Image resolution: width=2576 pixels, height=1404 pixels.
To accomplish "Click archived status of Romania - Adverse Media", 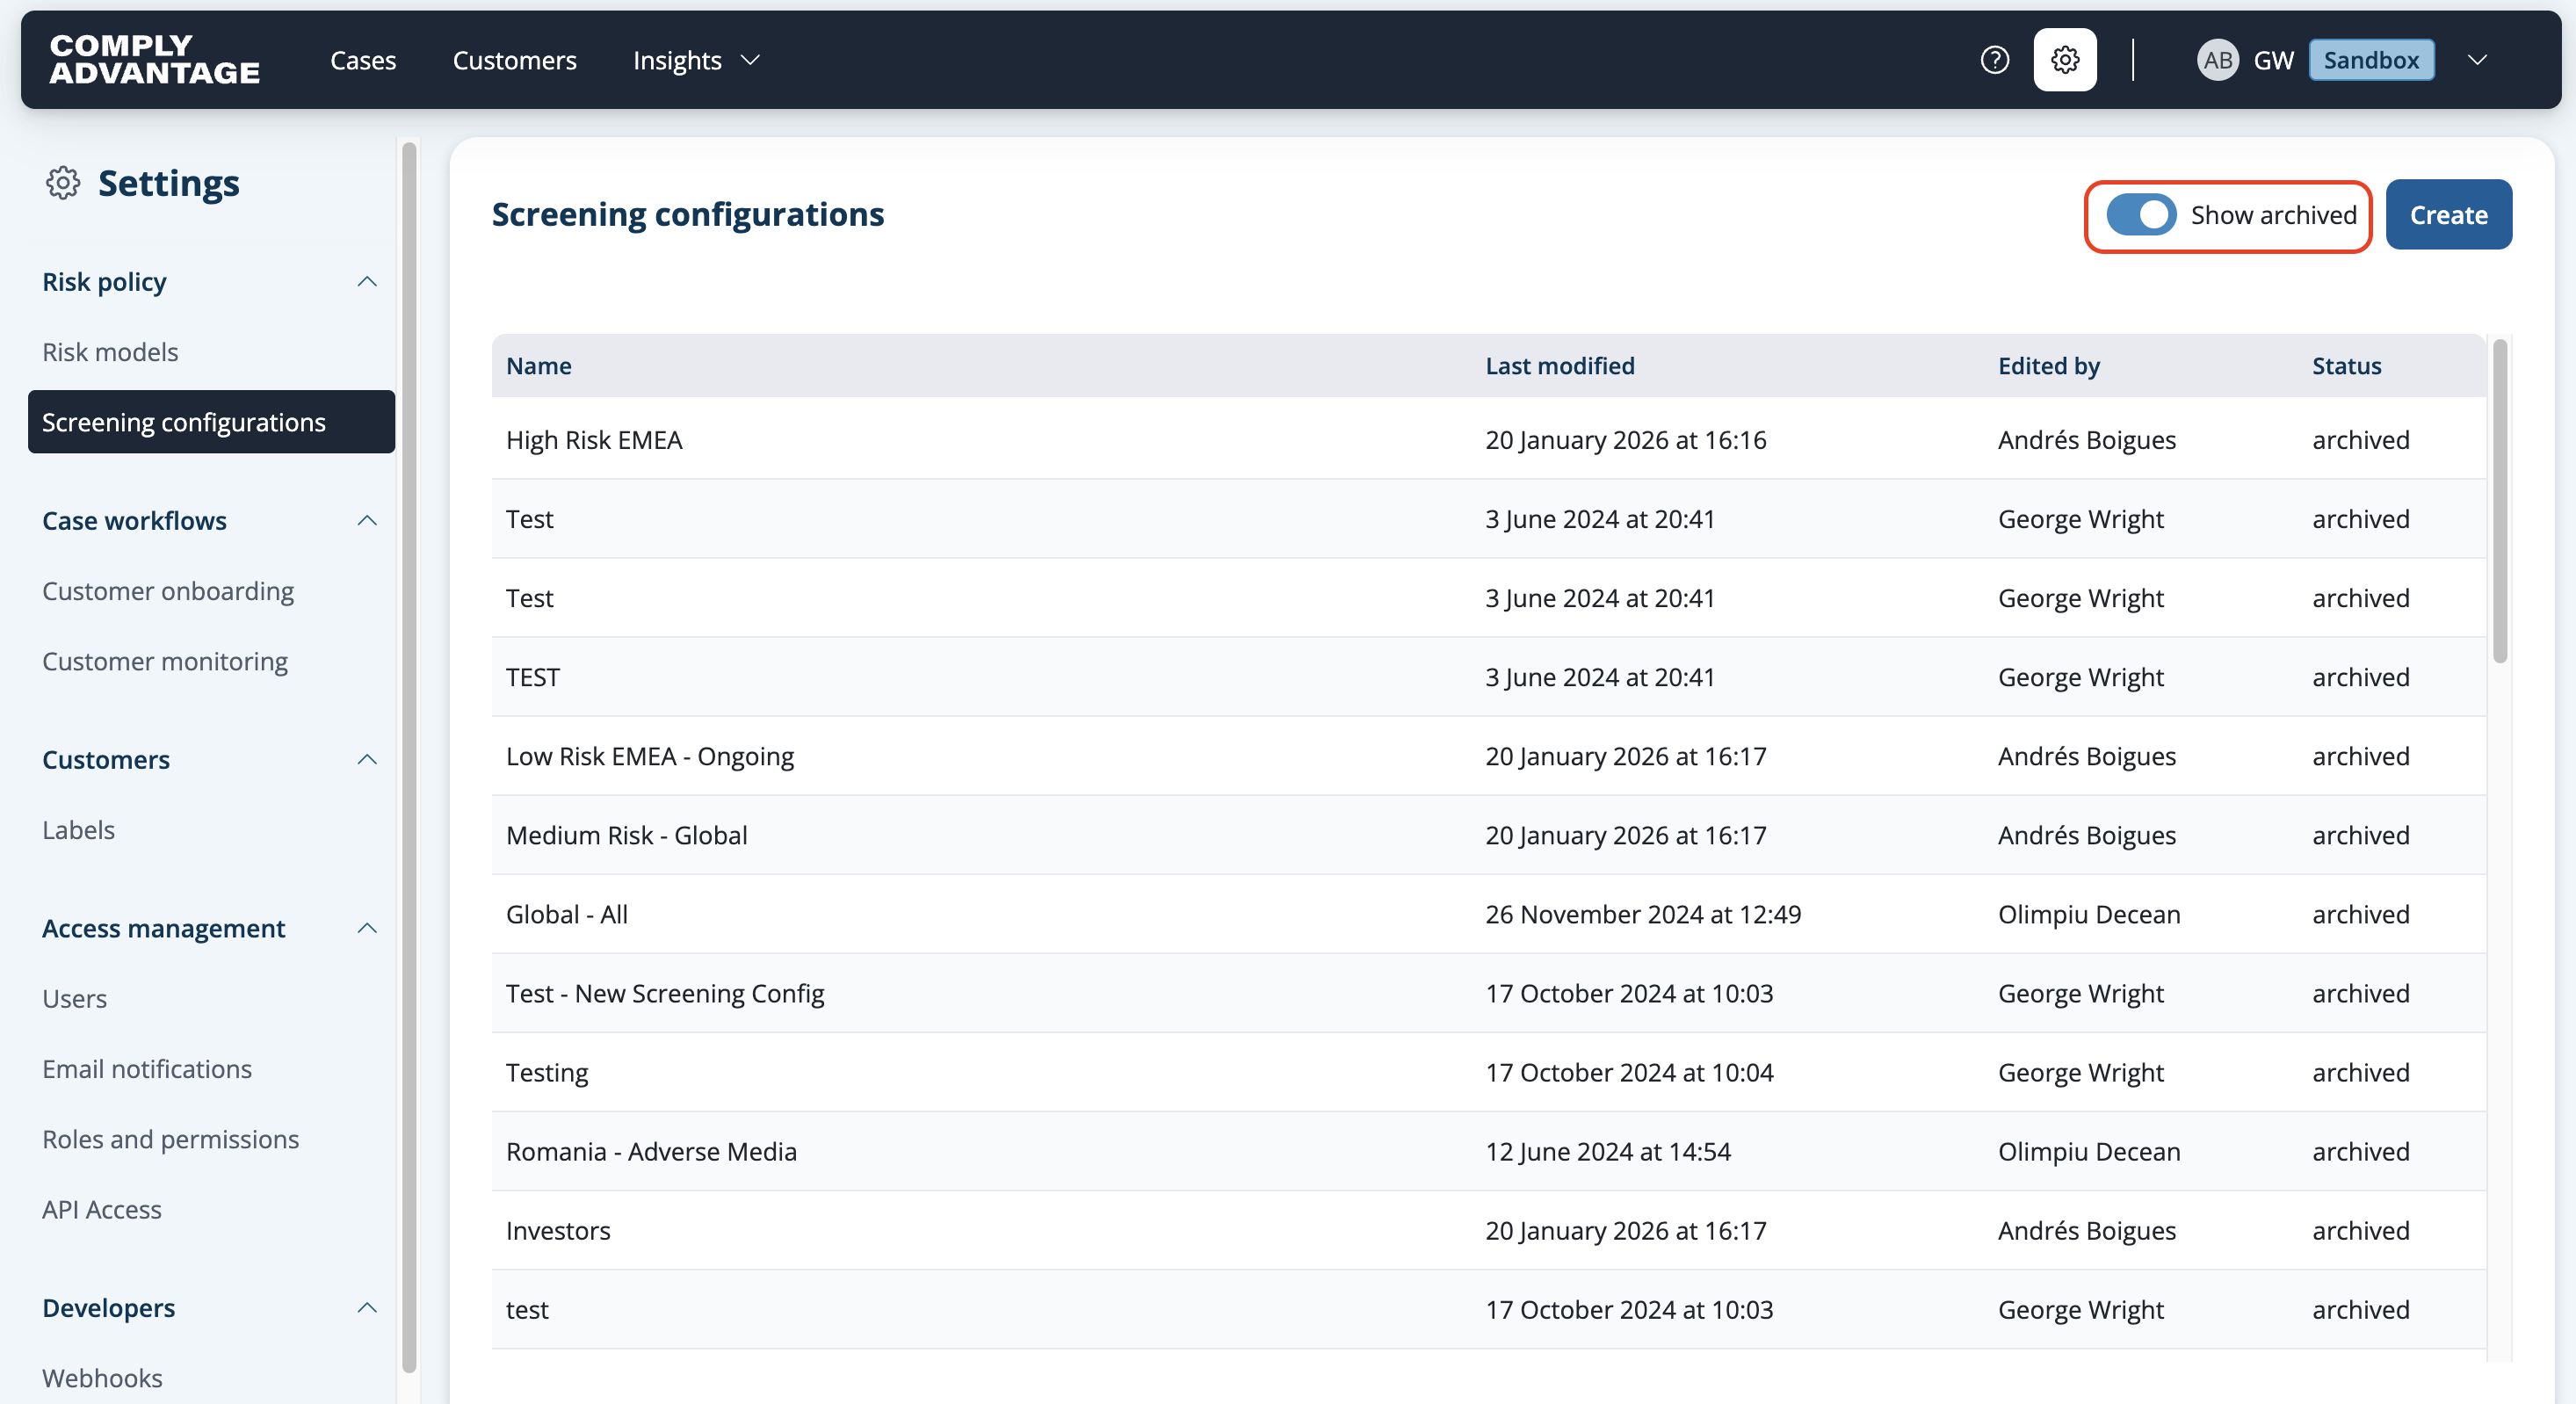I will 2361,1151.
